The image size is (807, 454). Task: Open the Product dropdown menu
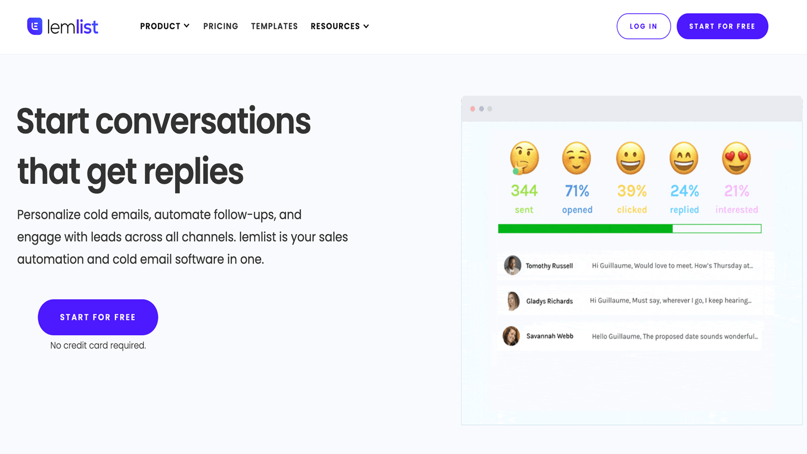[165, 26]
